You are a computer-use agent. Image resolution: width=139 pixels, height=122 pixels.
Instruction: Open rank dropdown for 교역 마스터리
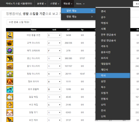click(54, 43)
